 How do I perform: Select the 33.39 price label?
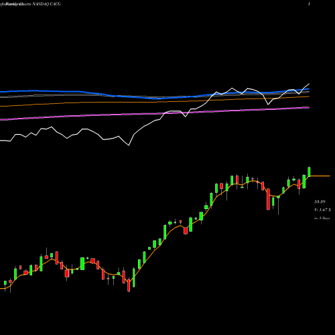tap(320, 202)
